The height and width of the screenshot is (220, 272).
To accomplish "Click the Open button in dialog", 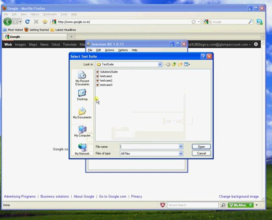I will [x=201, y=147].
